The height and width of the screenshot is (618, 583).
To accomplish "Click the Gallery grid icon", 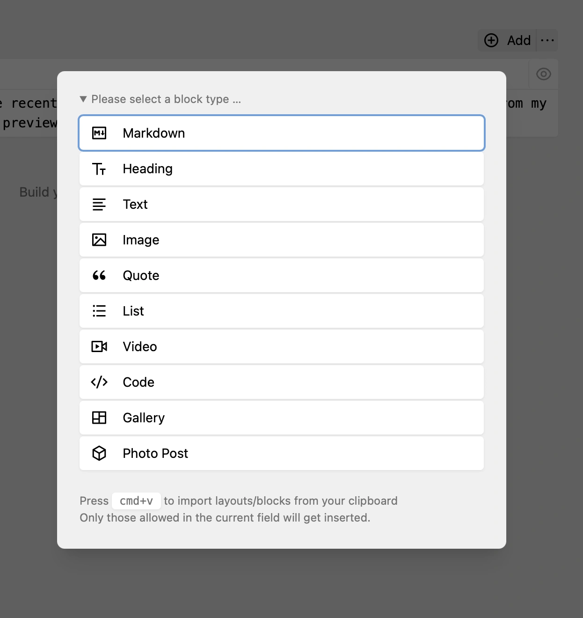I will click(99, 418).
